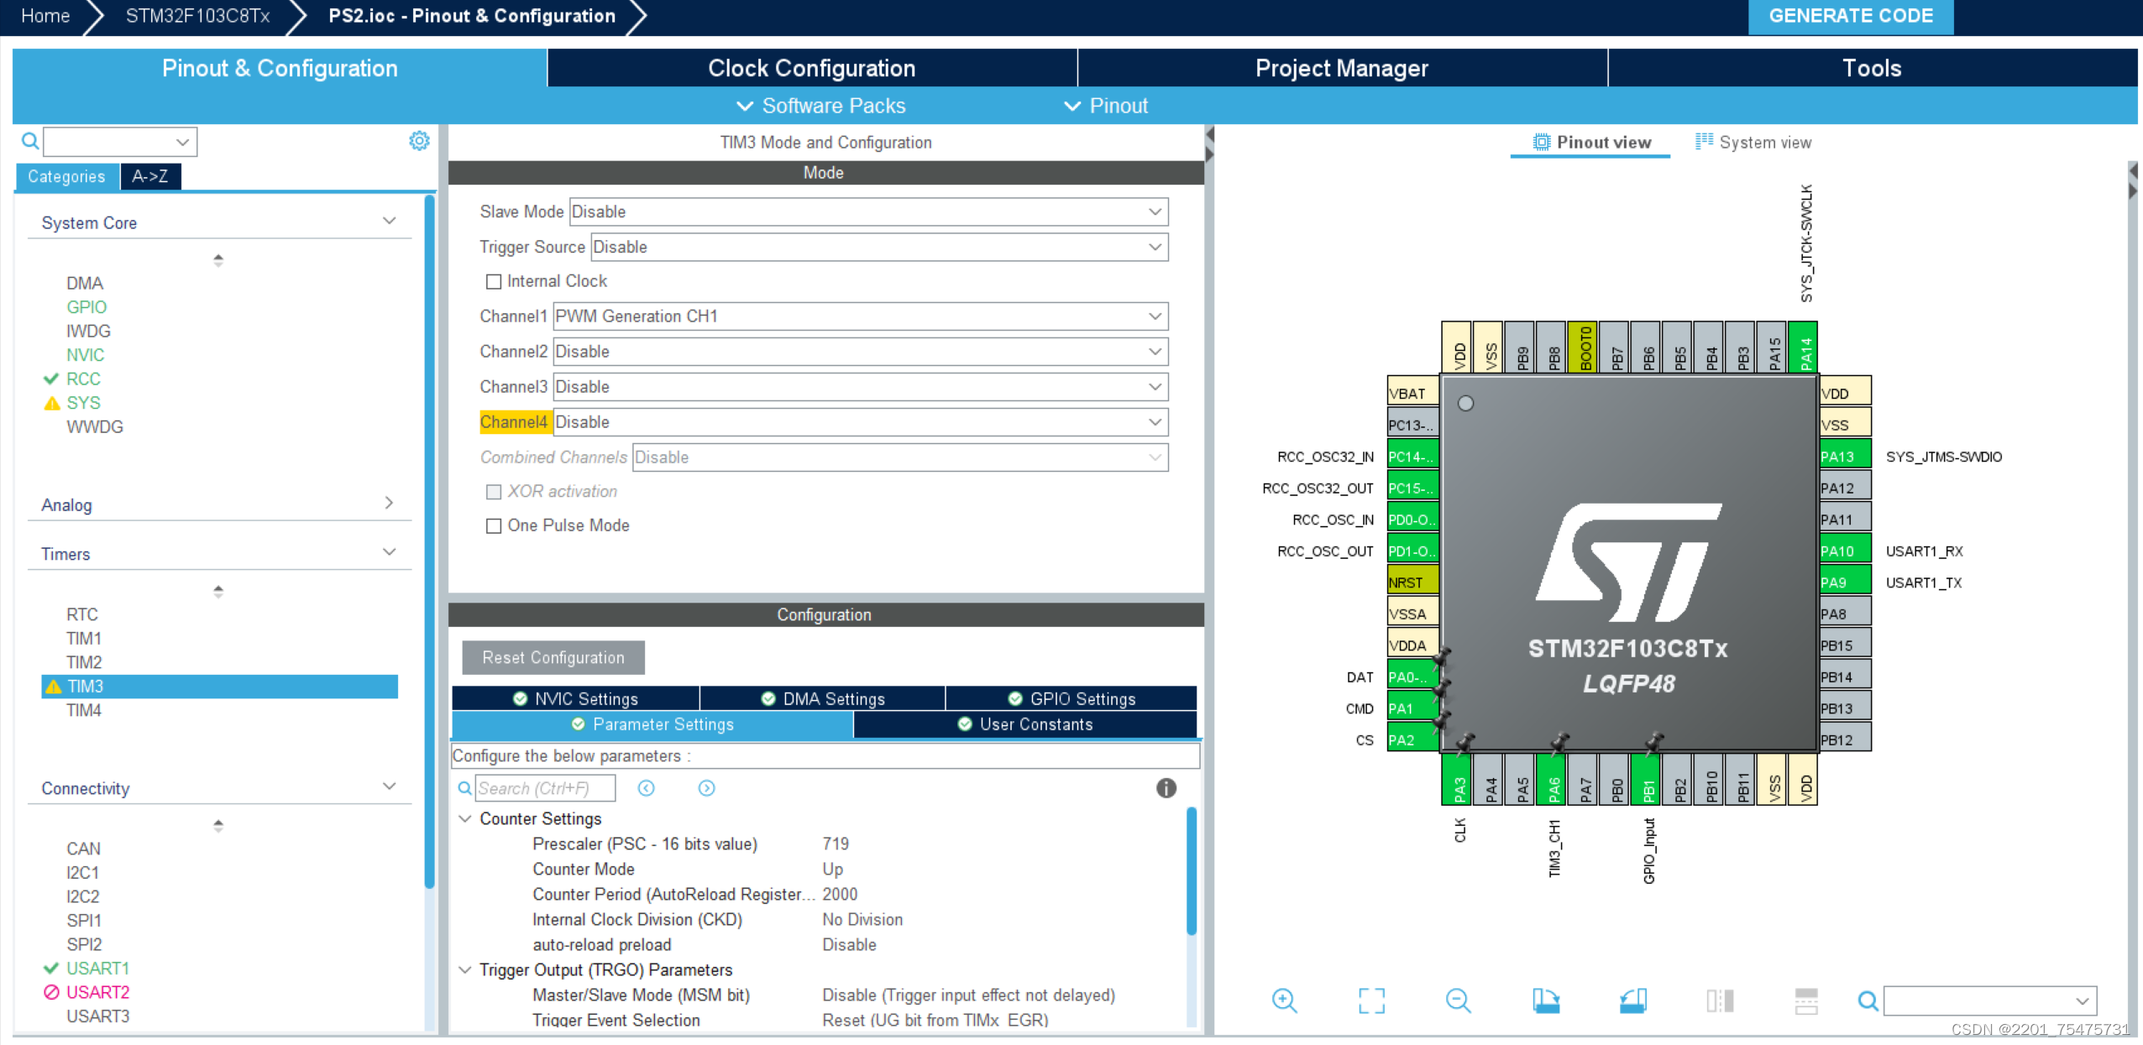The width and height of the screenshot is (2143, 1045).
Task: Click the info circle icon in parameters
Action: 1166,786
